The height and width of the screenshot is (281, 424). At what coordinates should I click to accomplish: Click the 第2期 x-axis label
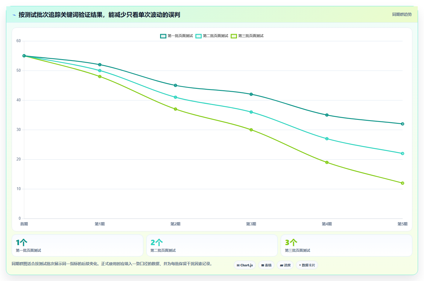pyautogui.click(x=175, y=224)
